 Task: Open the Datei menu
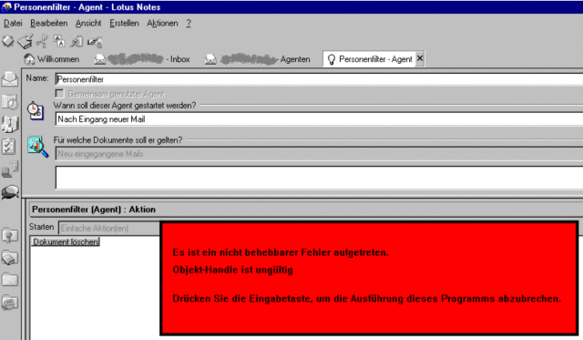click(x=13, y=23)
